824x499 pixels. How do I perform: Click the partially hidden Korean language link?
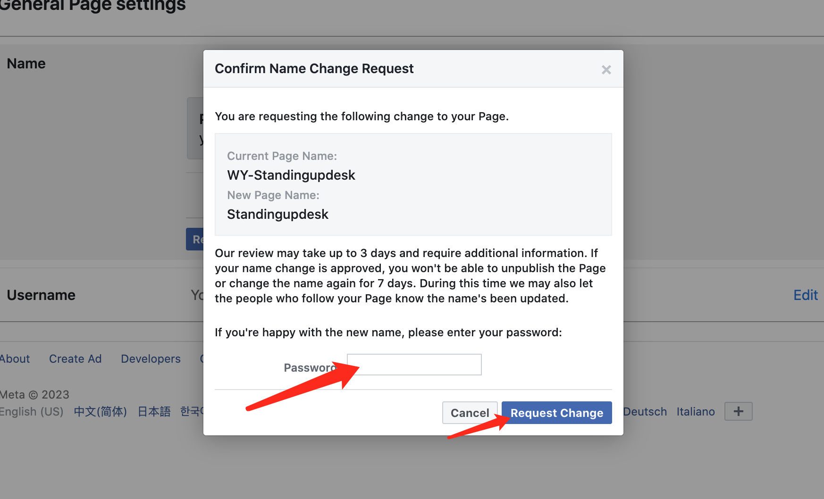tap(192, 412)
